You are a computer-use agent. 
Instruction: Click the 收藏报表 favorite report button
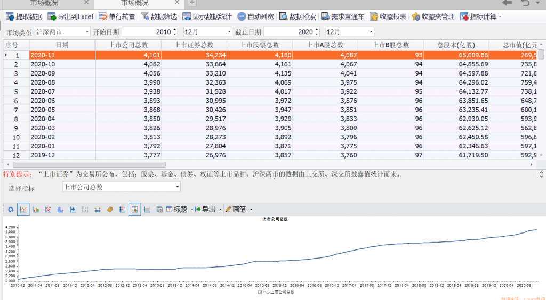(x=388, y=16)
